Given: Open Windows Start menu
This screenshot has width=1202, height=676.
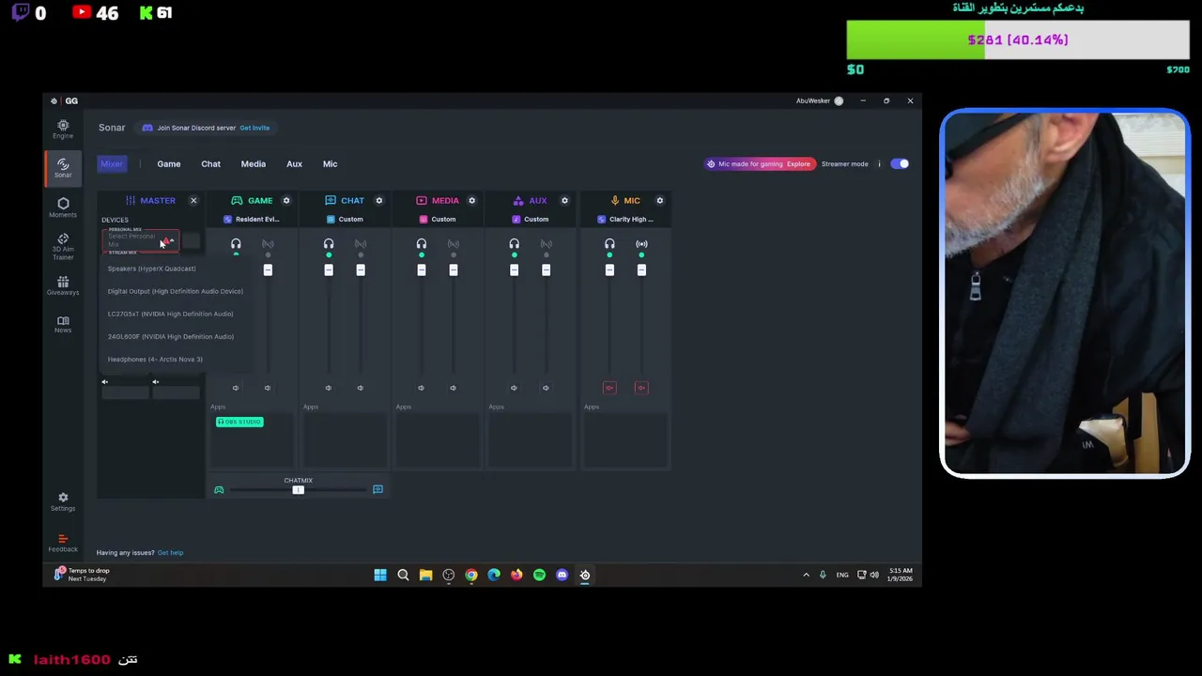Looking at the screenshot, I should (x=380, y=575).
